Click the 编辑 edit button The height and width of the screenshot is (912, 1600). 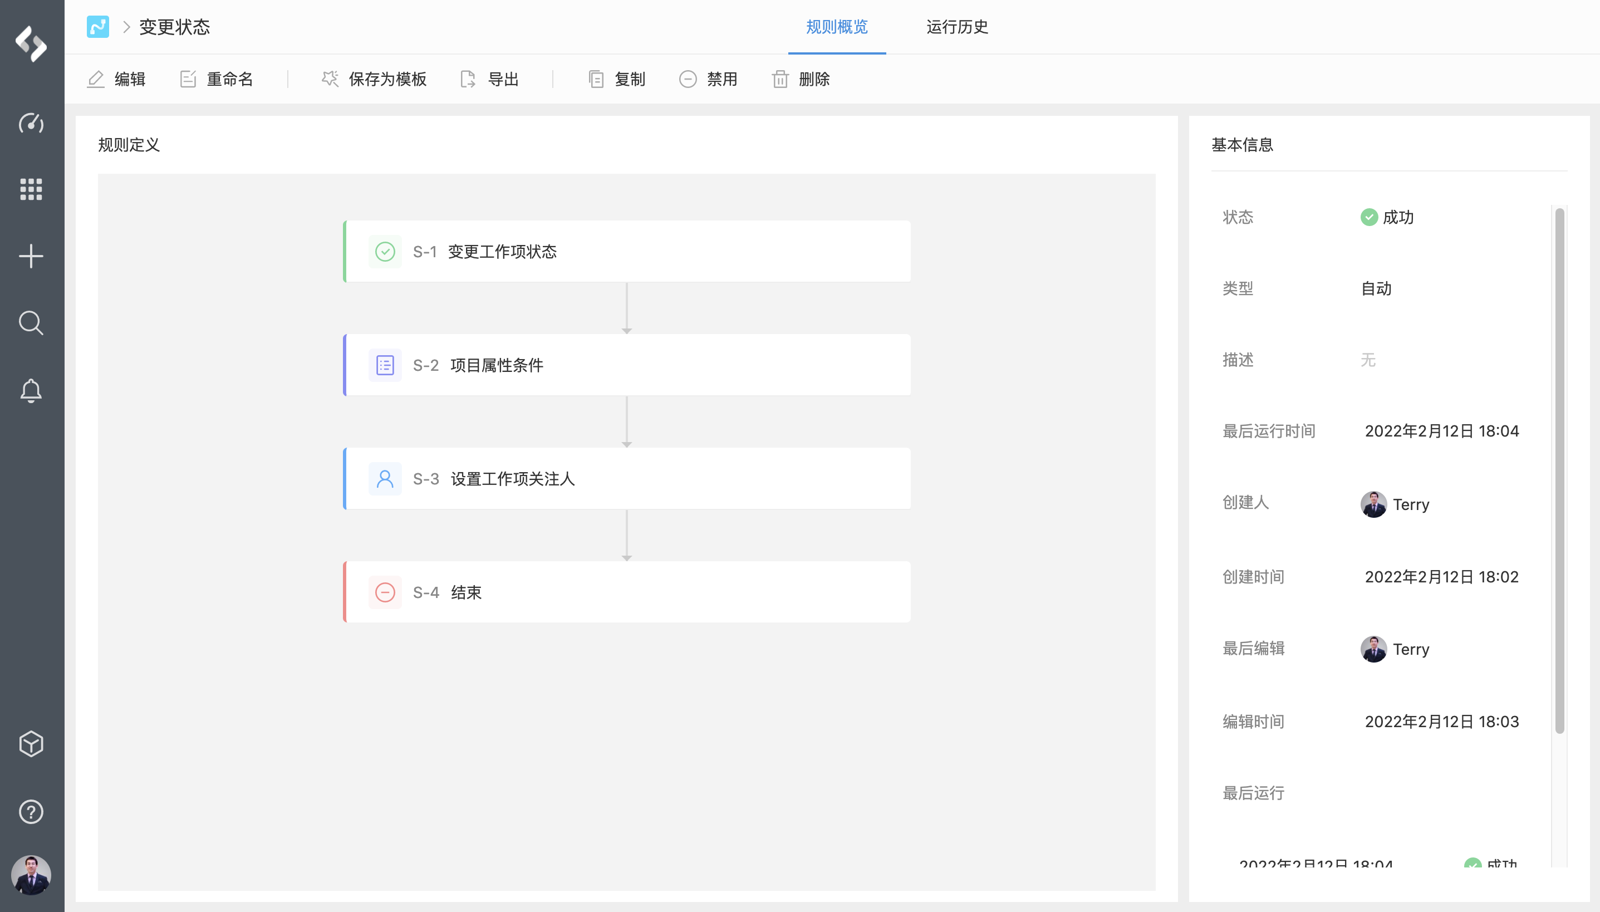coord(116,79)
